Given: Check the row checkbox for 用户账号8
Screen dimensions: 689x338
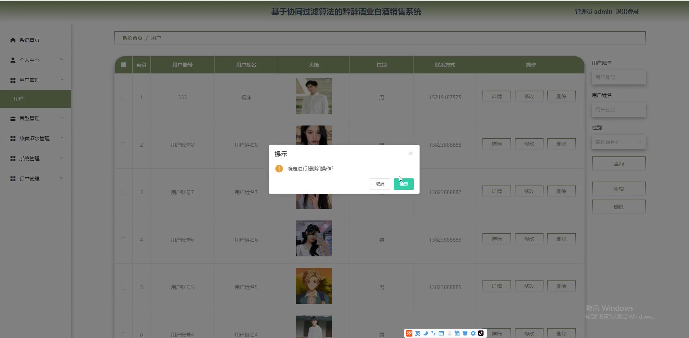Looking at the screenshot, I should pyautogui.click(x=124, y=145).
